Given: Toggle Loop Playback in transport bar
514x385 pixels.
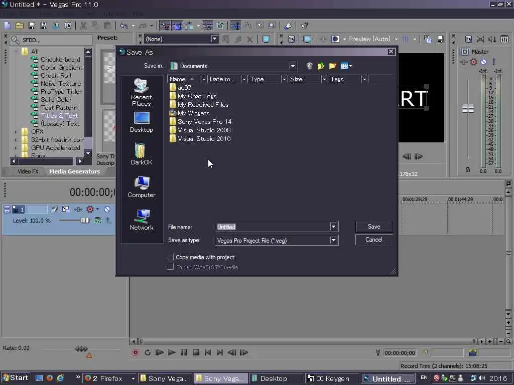Looking at the screenshot, I should 148,352.
